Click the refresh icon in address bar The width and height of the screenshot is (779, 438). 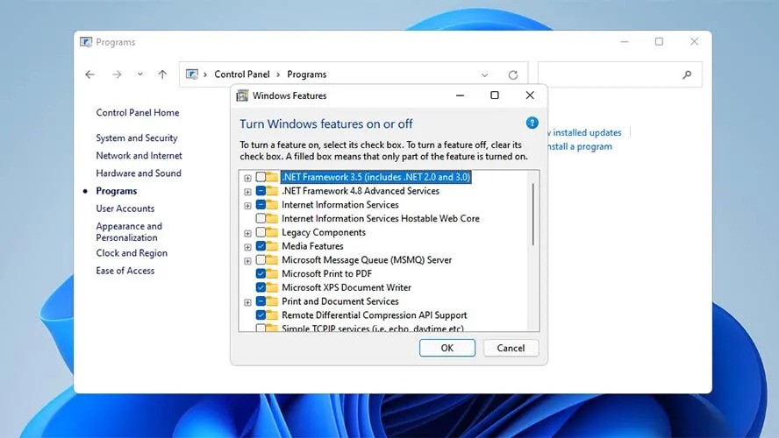coord(513,75)
